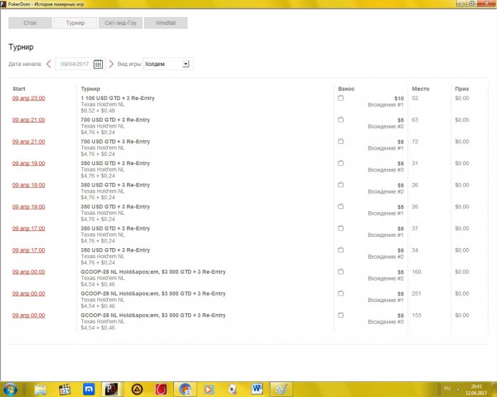Switch to the Сит-энд-Гоу tab

[x=121, y=23]
